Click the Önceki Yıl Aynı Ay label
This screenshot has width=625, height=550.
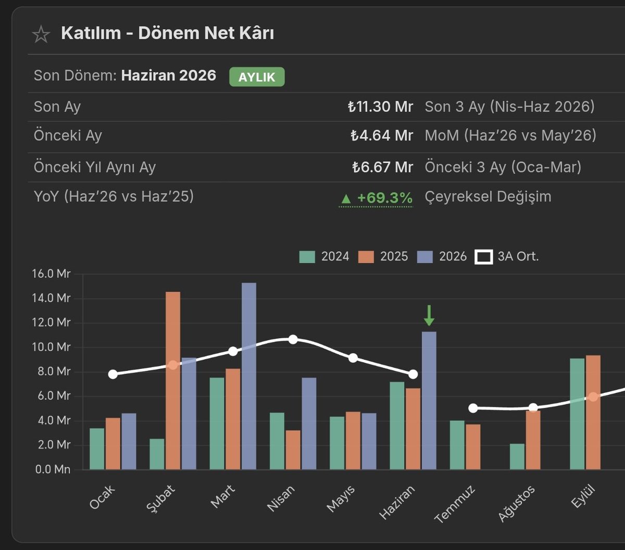click(95, 167)
